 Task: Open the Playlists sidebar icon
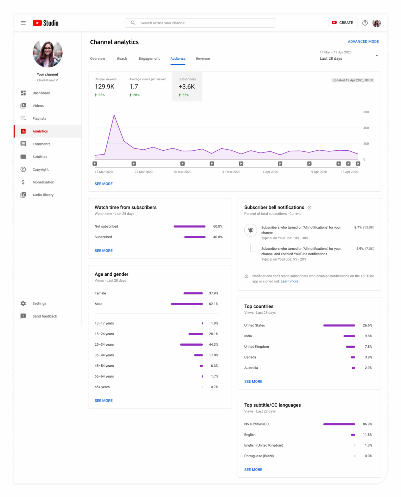point(23,118)
